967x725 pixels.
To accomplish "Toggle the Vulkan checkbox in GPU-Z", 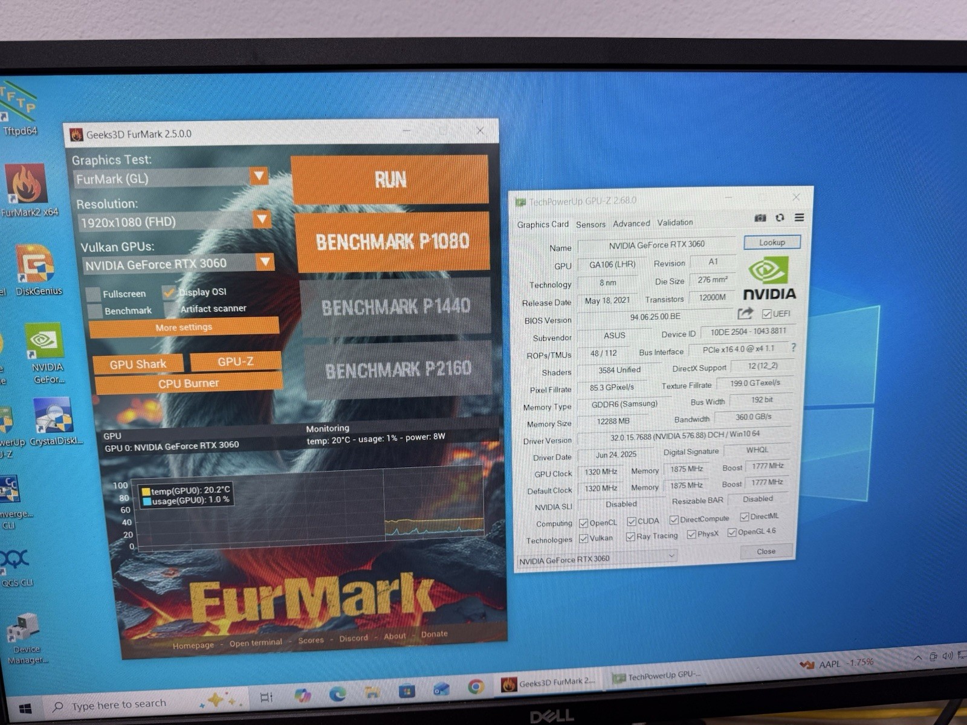I will pos(583,538).
